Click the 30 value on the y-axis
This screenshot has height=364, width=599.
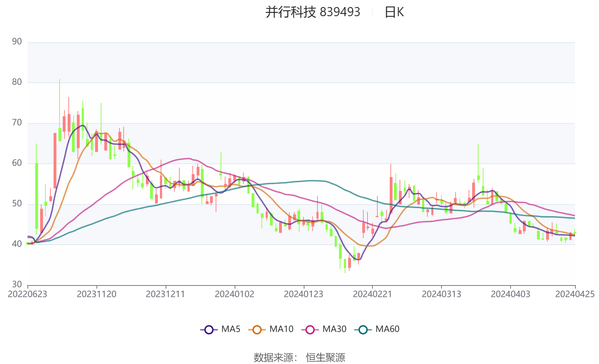[17, 284]
